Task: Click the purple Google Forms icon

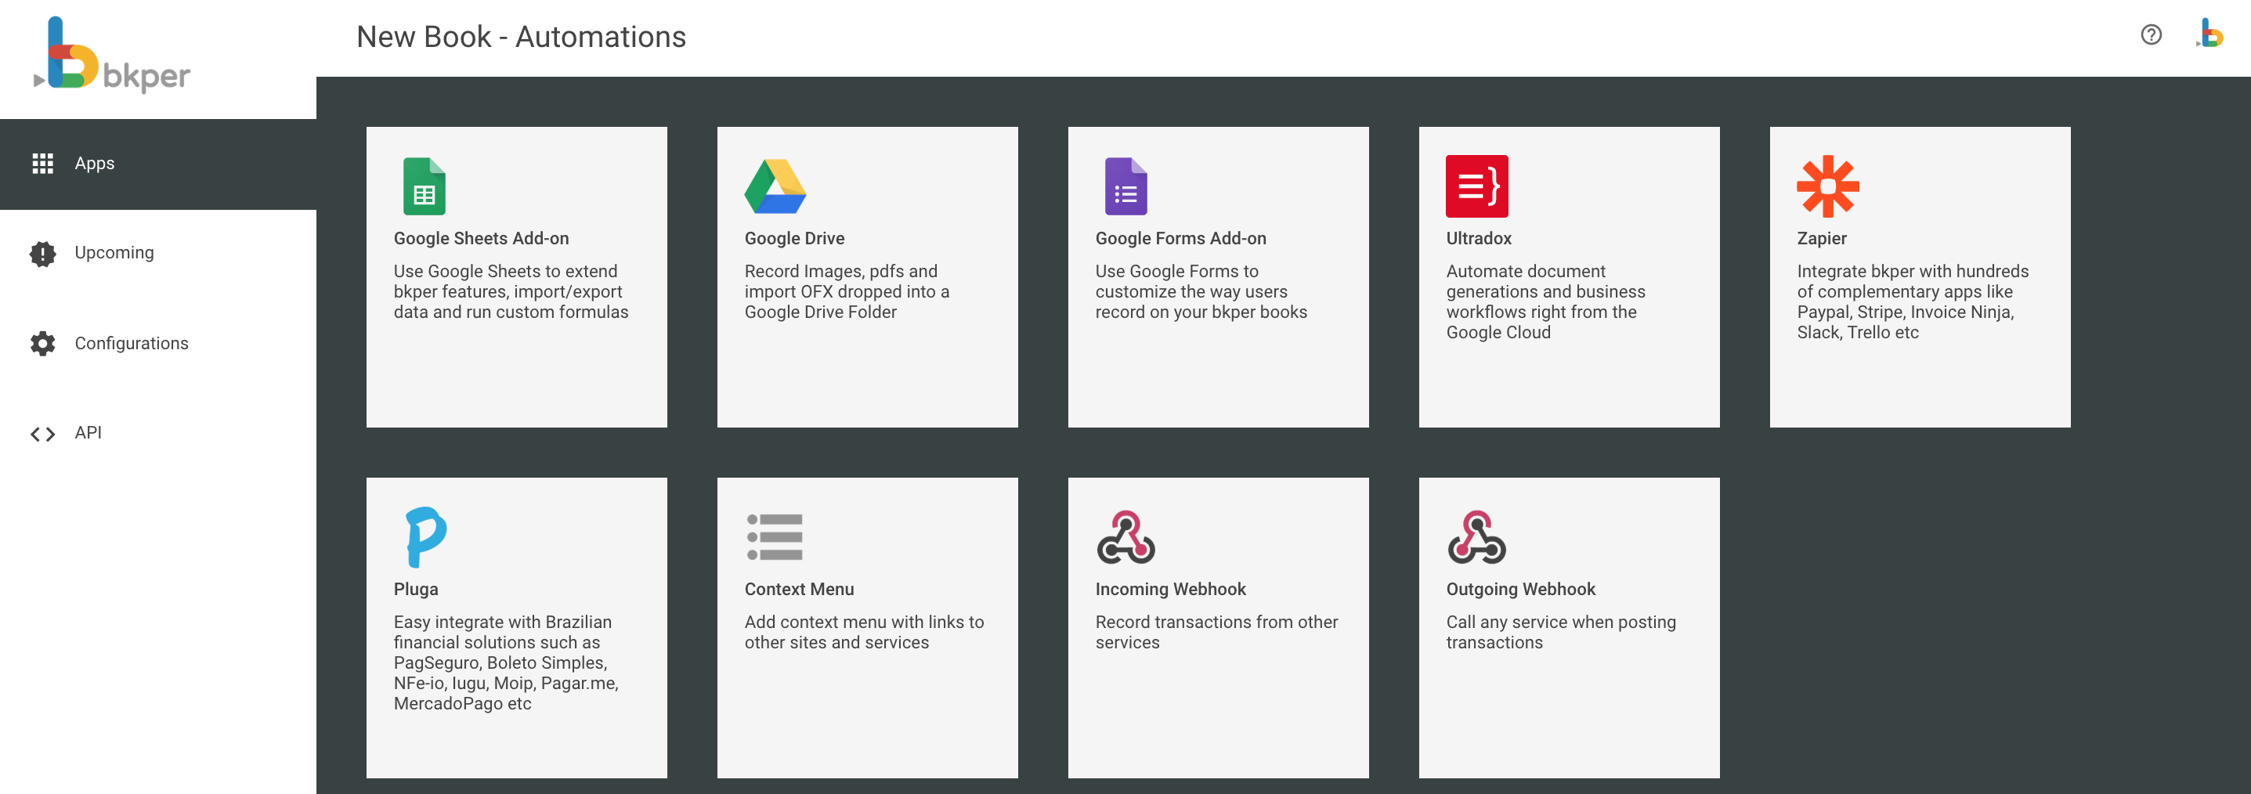Action: coord(1125,186)
